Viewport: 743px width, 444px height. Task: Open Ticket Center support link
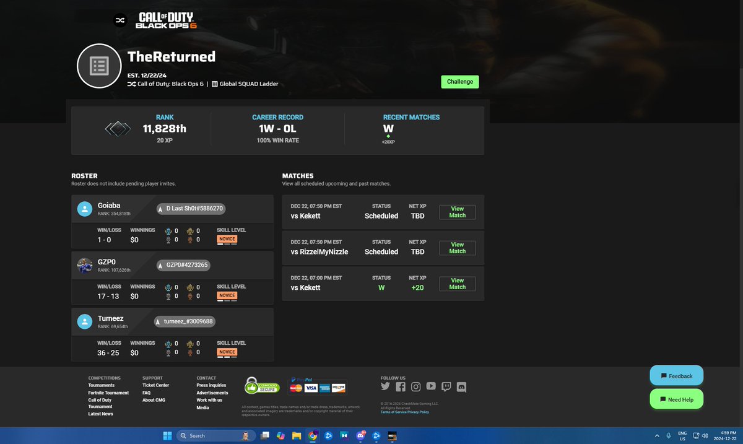tap(155, 385)
